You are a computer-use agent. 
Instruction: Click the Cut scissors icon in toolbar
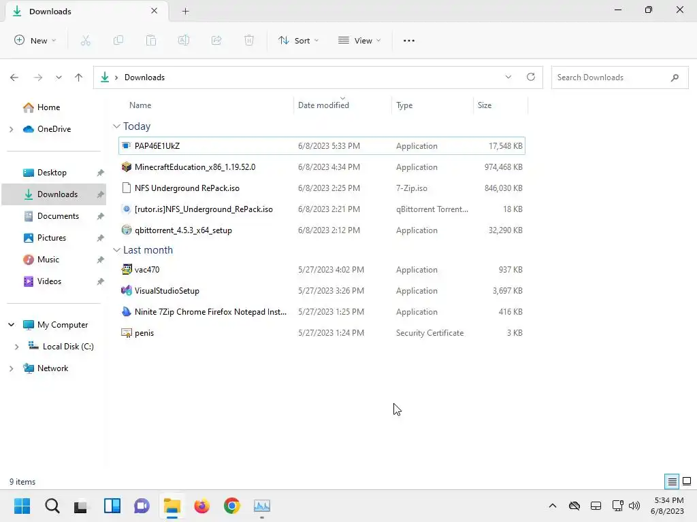pyautogui.click(x=85, y=40)
